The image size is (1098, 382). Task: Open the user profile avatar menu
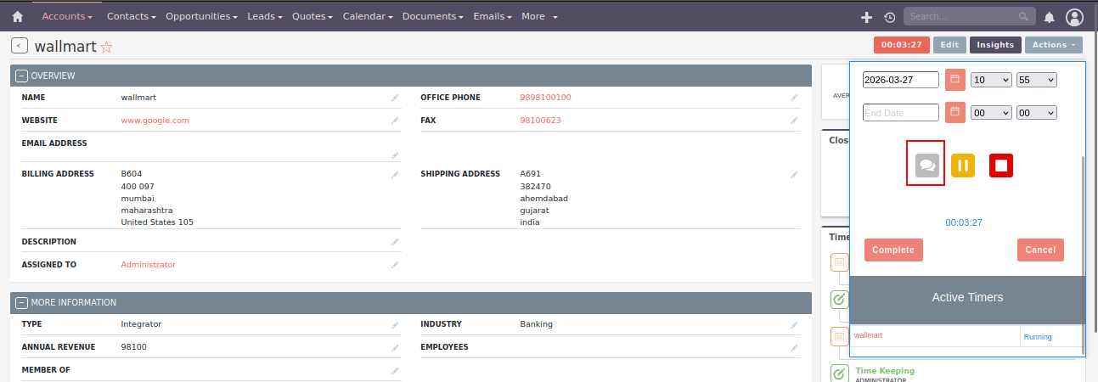click(1074, 17)
